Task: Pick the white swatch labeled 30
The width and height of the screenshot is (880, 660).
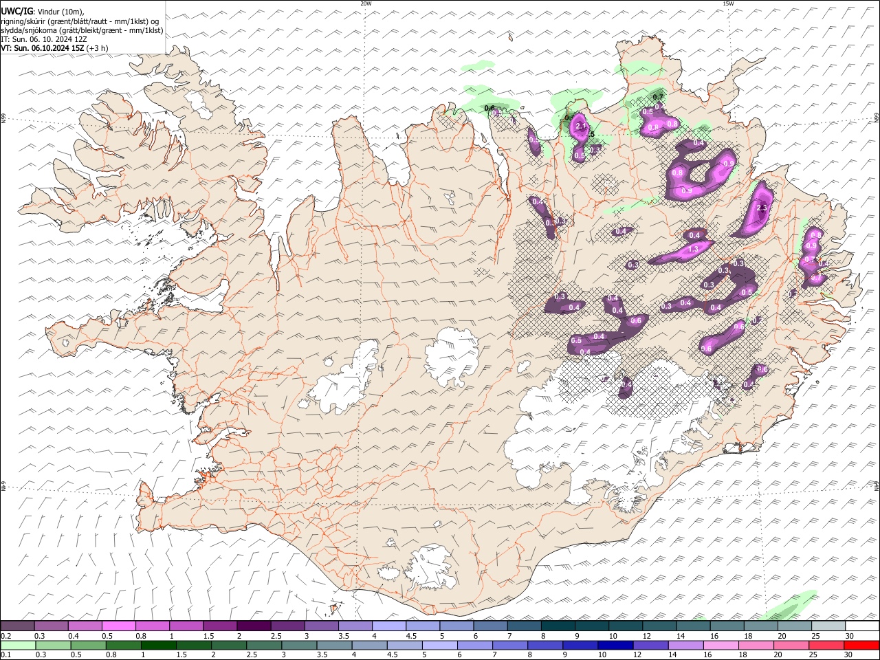Action: [863, 626]
